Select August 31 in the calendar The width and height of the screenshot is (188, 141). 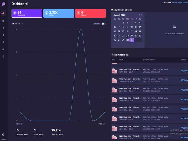tap(132, 40)
